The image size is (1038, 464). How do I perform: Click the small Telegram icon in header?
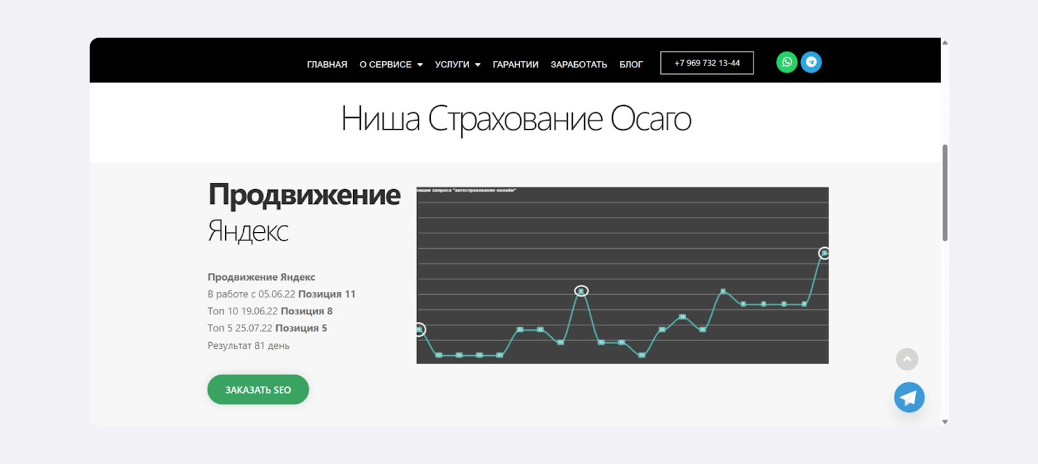click(x=811, y=62)
